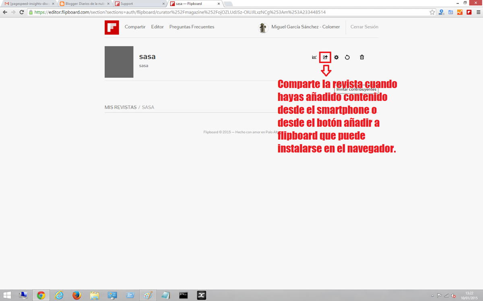The width and height of the screenshot is (483, 301).
Task: Click the Cerrar Sesión link
Action: pyautogui.click(x=364, y=27)
